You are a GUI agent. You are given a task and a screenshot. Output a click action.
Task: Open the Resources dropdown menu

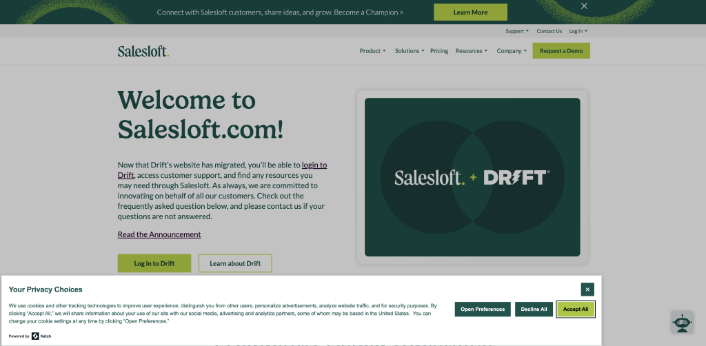pyautogui.click(x=472, y=51)
